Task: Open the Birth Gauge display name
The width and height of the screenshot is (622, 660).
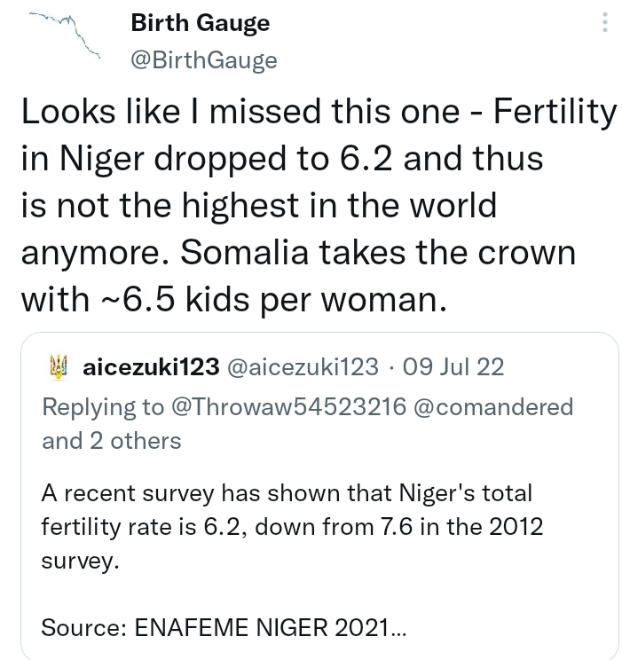Action: pyautogui.click(x=200, y=23)
